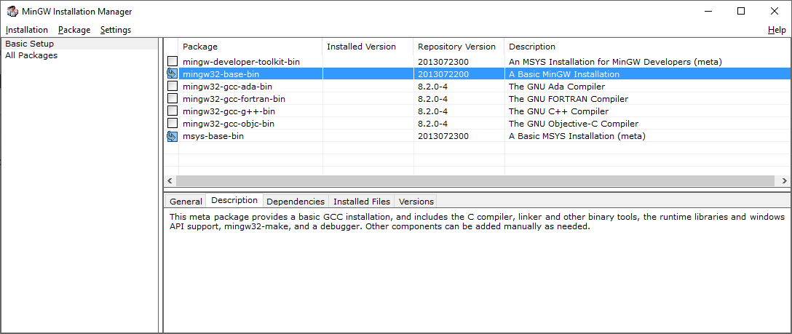The width and height of the screenshot is (792, 334).
Task: Select Basic Setup in the left pane
Action: [80, 44]
